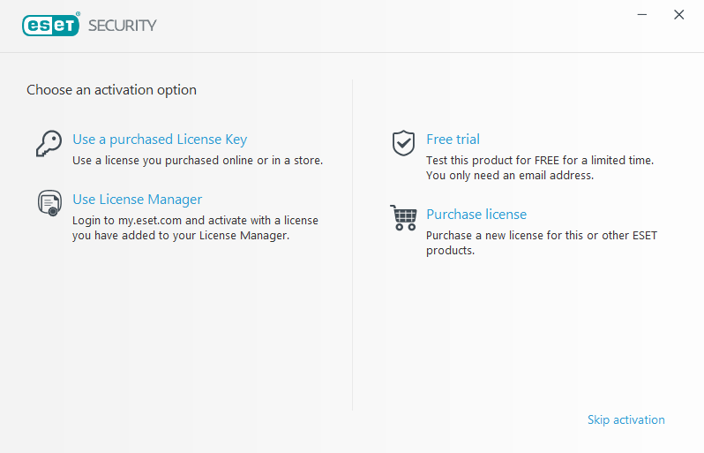Viewport: 704px width, 453px height.
Task: Click the key icon for License Key activation
Action: click(x=49, y=143)
